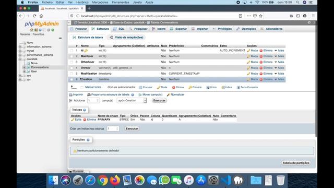Expand the information_schema database node
This screenshot has width=334, height=188.
[x=20, y=46]
